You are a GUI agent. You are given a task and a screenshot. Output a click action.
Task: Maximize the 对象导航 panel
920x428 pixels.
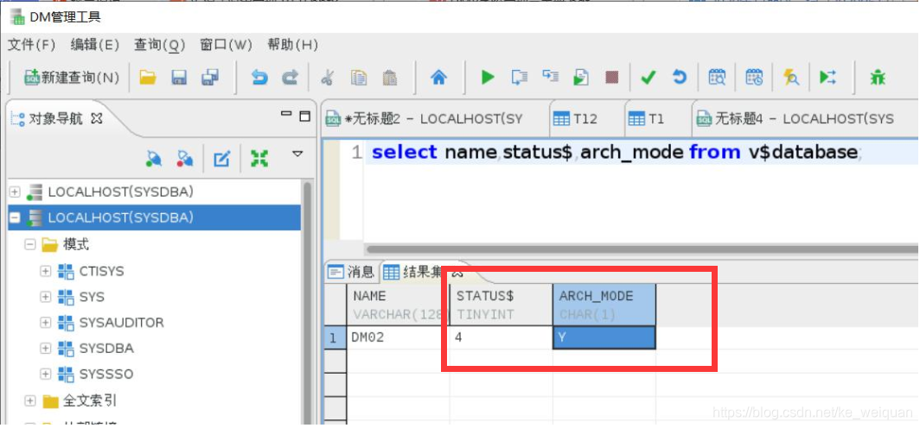click(304, 116)
